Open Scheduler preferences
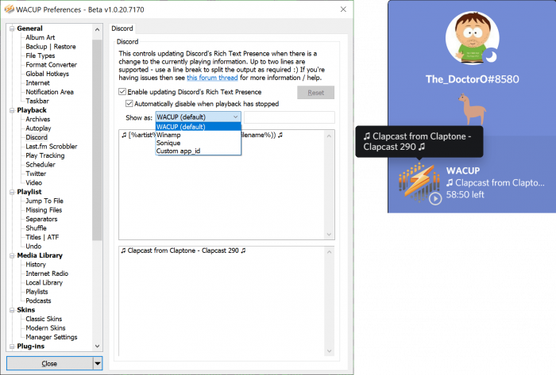556x375 pixels. [41, 164]
